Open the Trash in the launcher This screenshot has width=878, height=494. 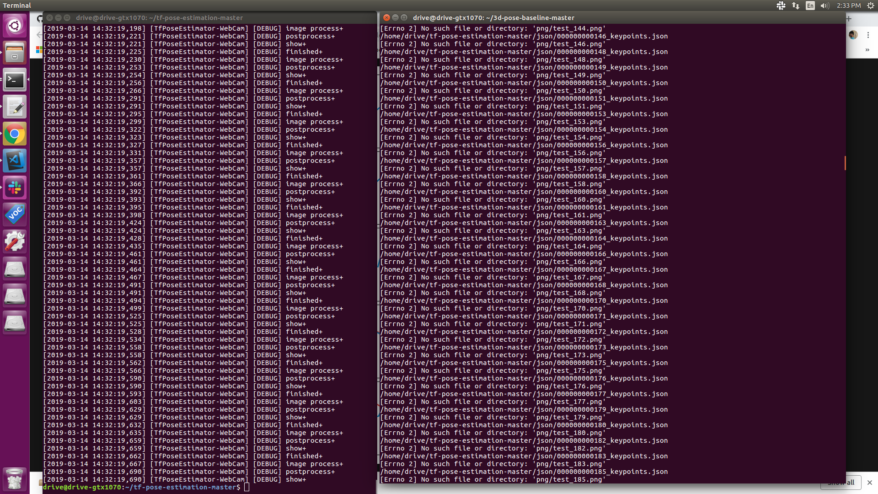pyautogui.click(x=15, y=479)
